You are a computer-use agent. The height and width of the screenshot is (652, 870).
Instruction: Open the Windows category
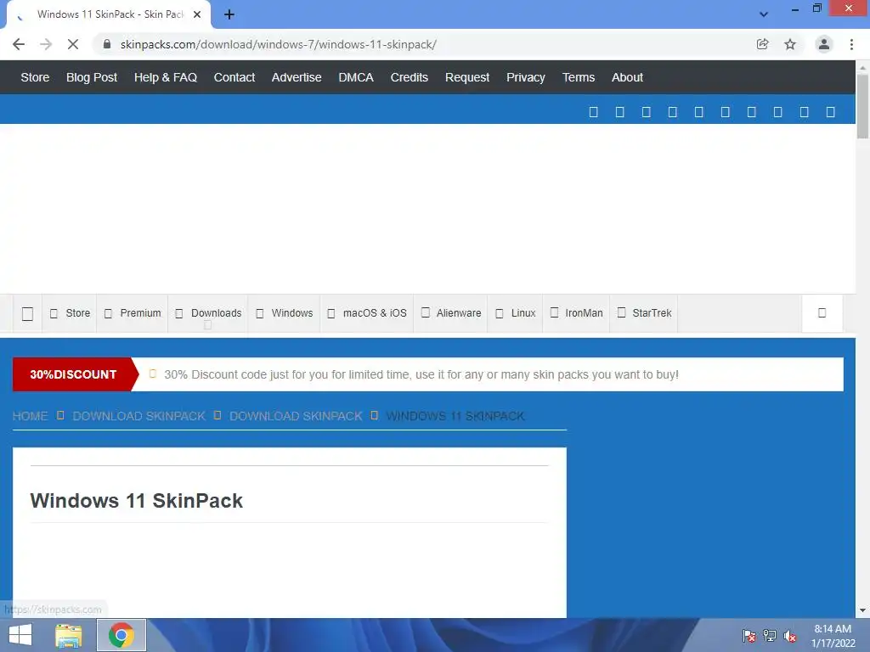pyautogui.click(x=284, y=313)
